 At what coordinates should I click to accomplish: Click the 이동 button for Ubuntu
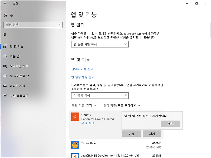tap(131, 134)
